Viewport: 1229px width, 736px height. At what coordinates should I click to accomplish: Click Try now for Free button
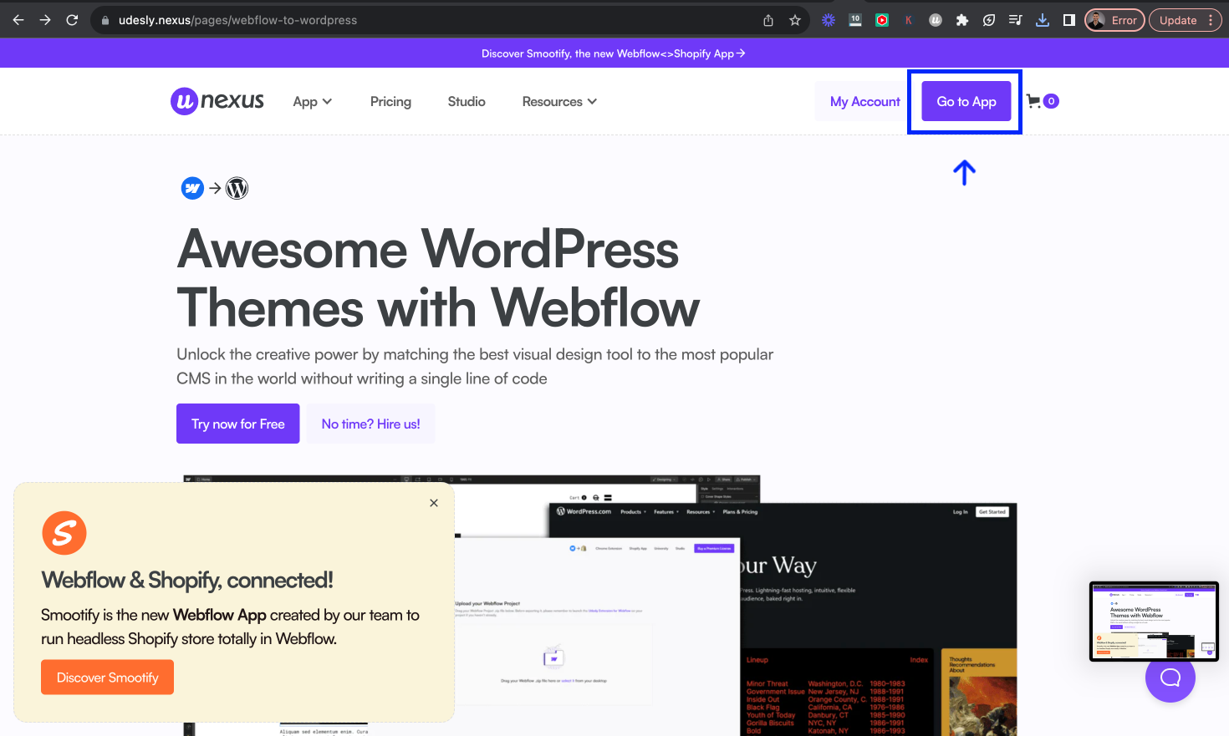point(238,424)
